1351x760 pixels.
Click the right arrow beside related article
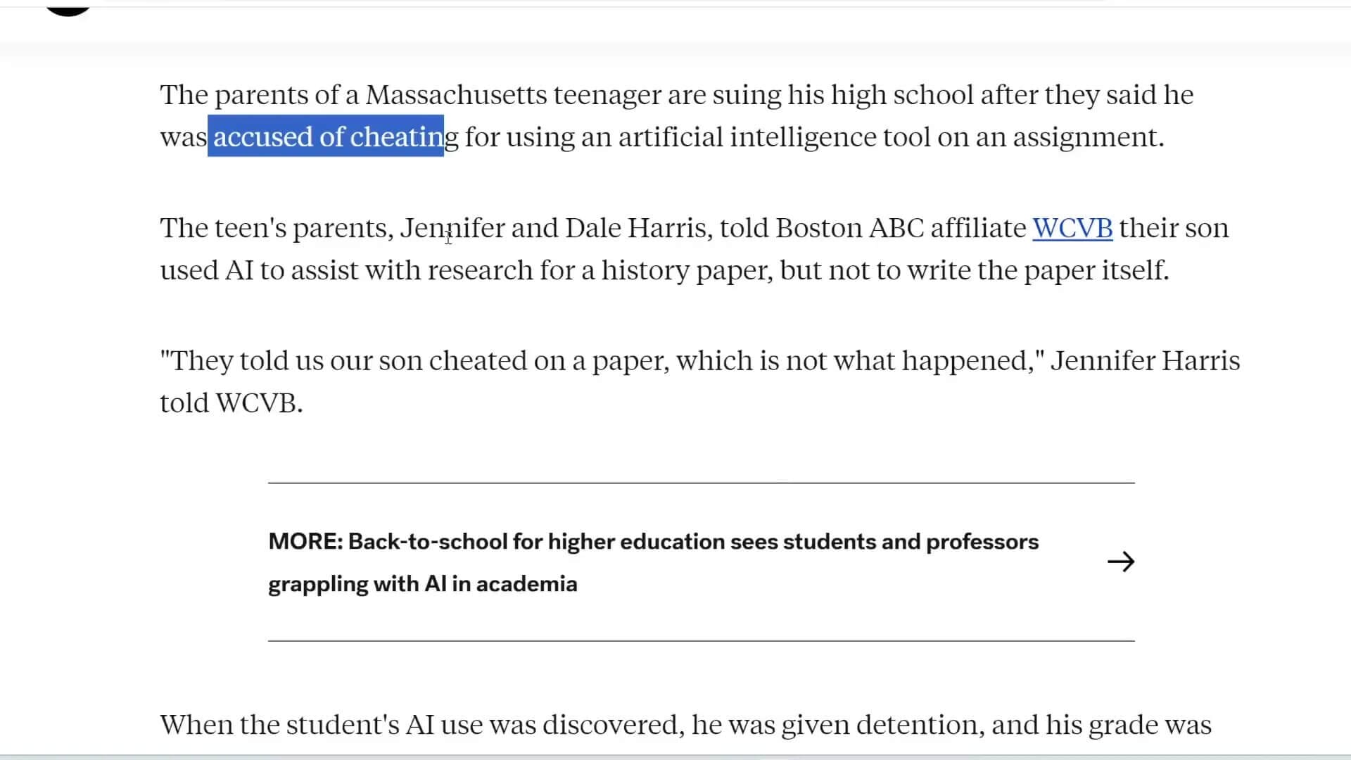(1120, 562)
